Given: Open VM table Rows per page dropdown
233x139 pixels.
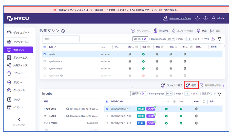Looking at the screenshot, I should pos(171,39).
